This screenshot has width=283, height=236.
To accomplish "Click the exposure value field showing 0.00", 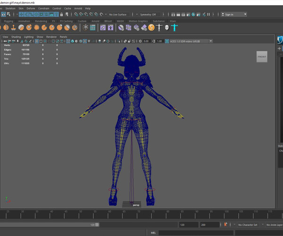I will [146, 42].
